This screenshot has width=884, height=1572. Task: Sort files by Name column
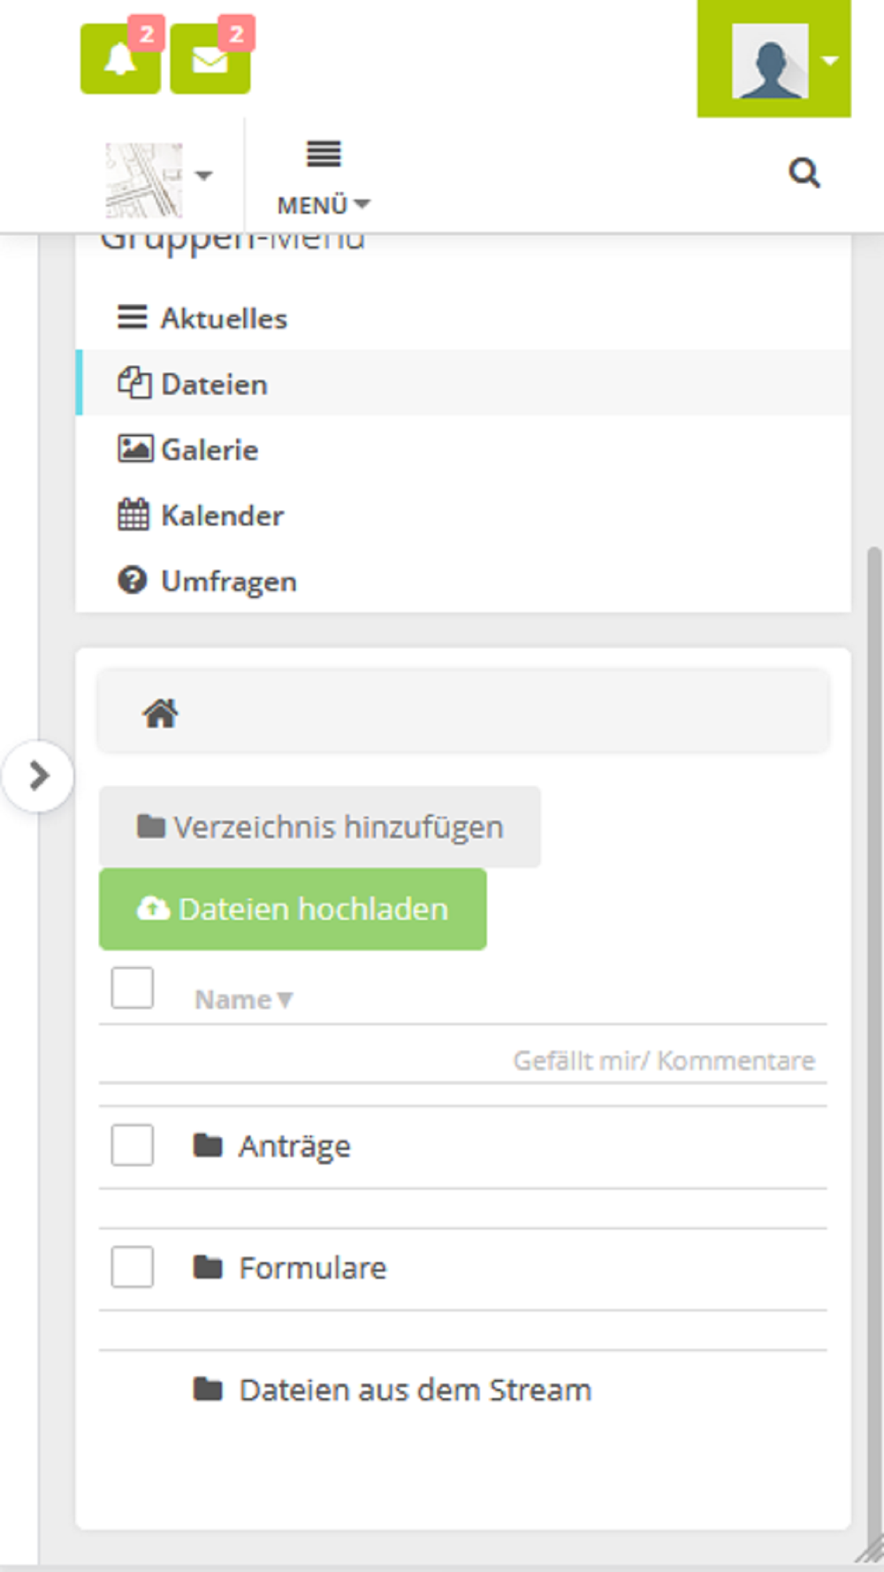pyautogui.click(x=243, y=1000)
